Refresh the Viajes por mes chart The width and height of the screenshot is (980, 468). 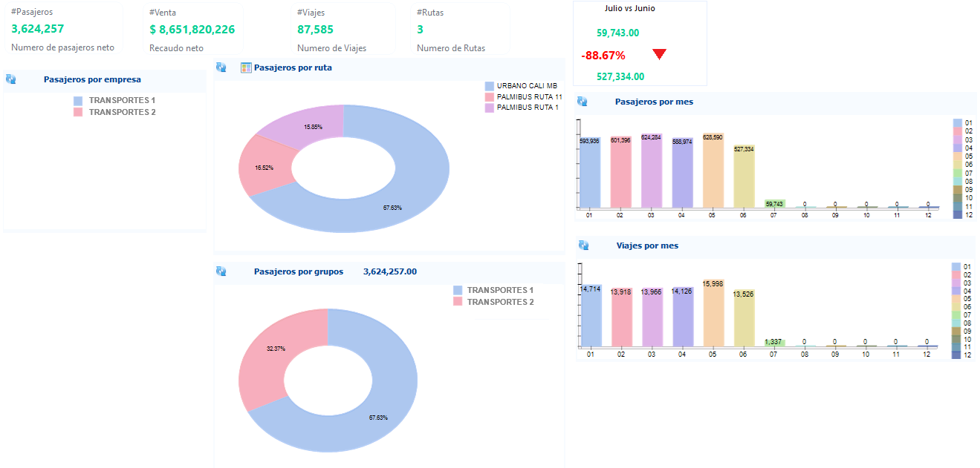click(583, 245)
